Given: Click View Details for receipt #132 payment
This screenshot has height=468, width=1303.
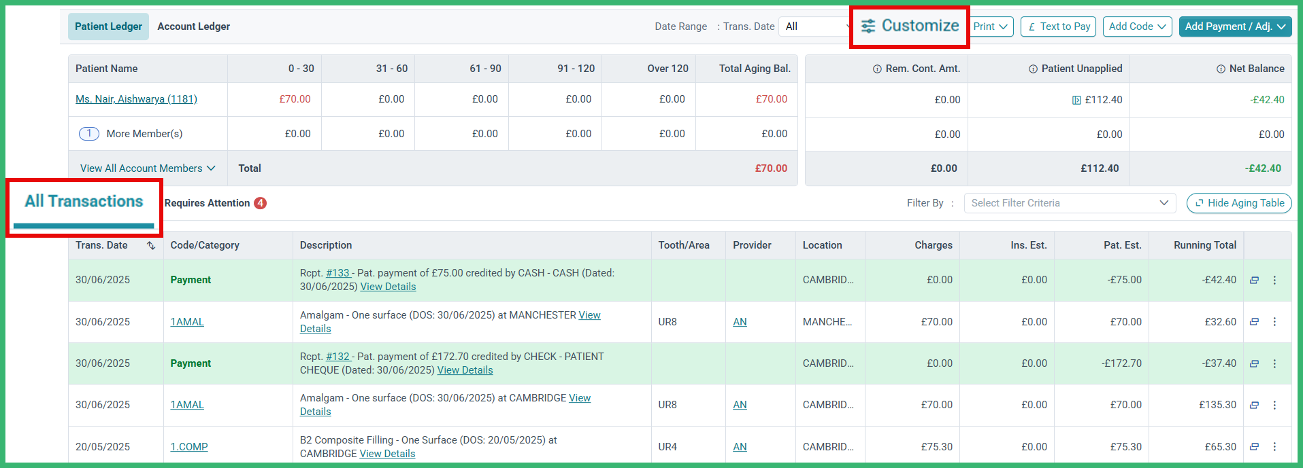Looking at the screenshot, I should pos(465,370).
